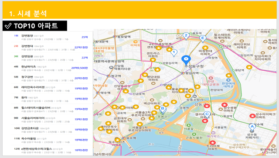Click the map pin labeled A near 성수동 카페거리
Screen dimensions: 279x158
click(252, 127)
